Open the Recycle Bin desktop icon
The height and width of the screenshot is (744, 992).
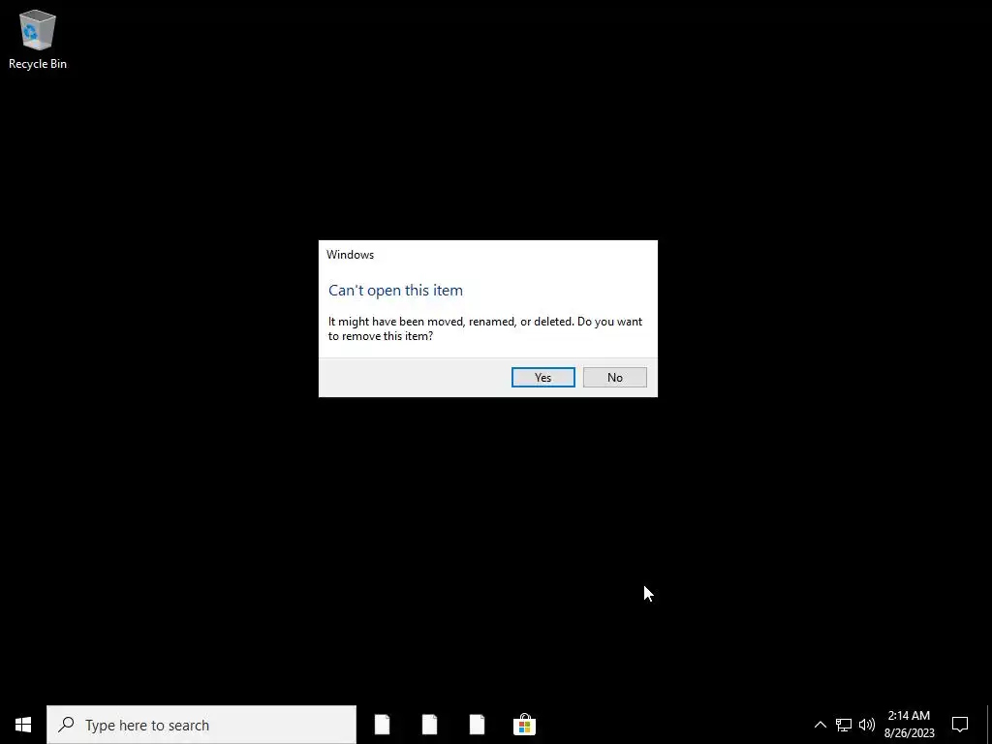[x=38, y=39]
